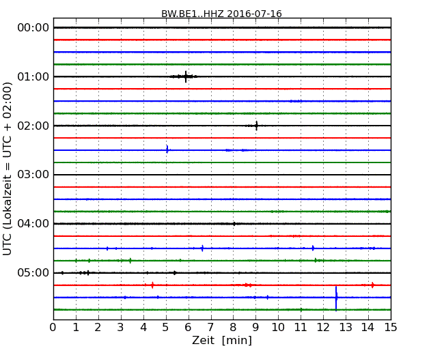
Task: Select the tall blue spike near minute 12.5 on the 05:30 trace
Action: (336, 298)
